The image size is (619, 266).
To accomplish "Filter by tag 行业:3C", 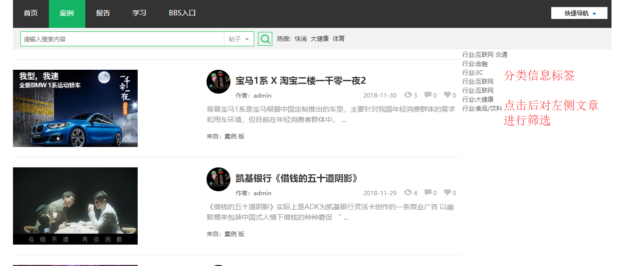I will pyautogui.click(x=473, y=73).
